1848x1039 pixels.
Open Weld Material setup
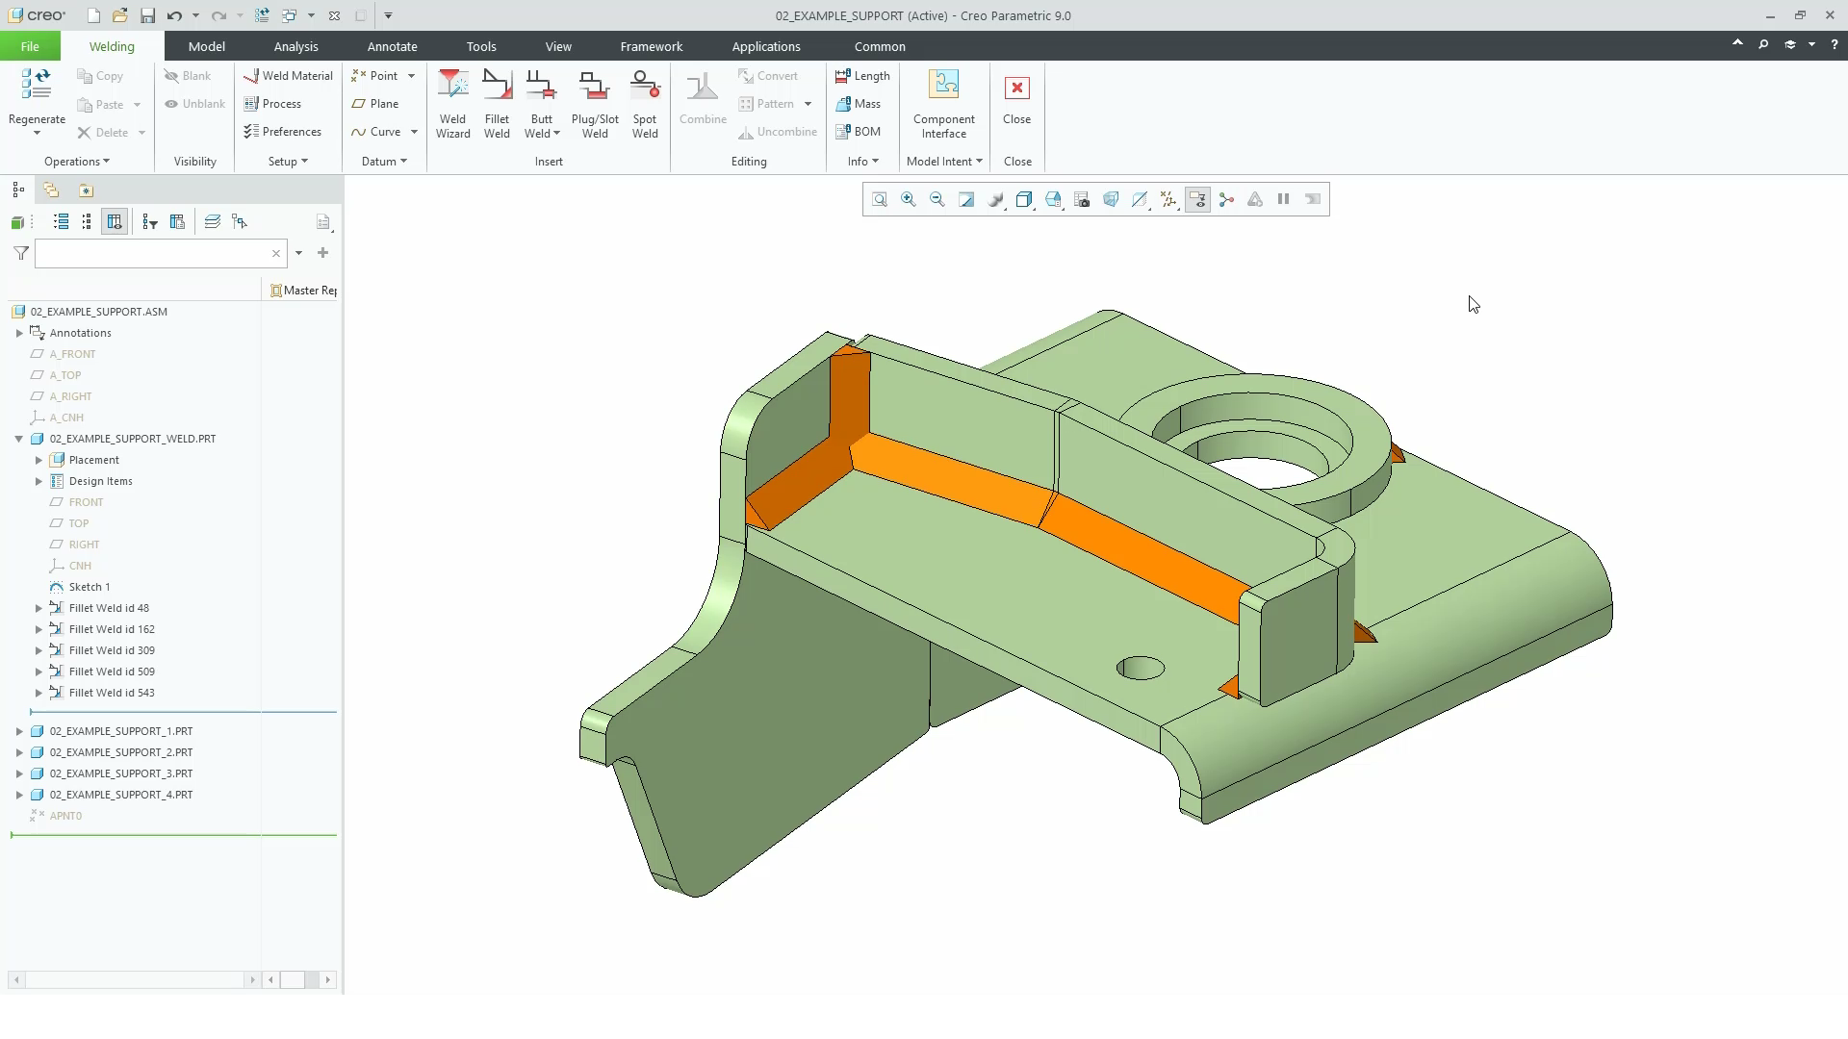tap(288, 76)
